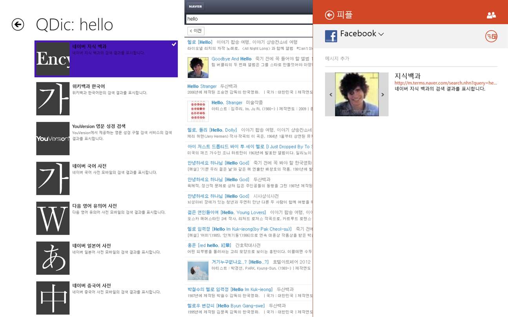The width and height of the screenshot is (508, 317).
Task: Open the people contacts icon in 피플 header
Action: [491, 15]
